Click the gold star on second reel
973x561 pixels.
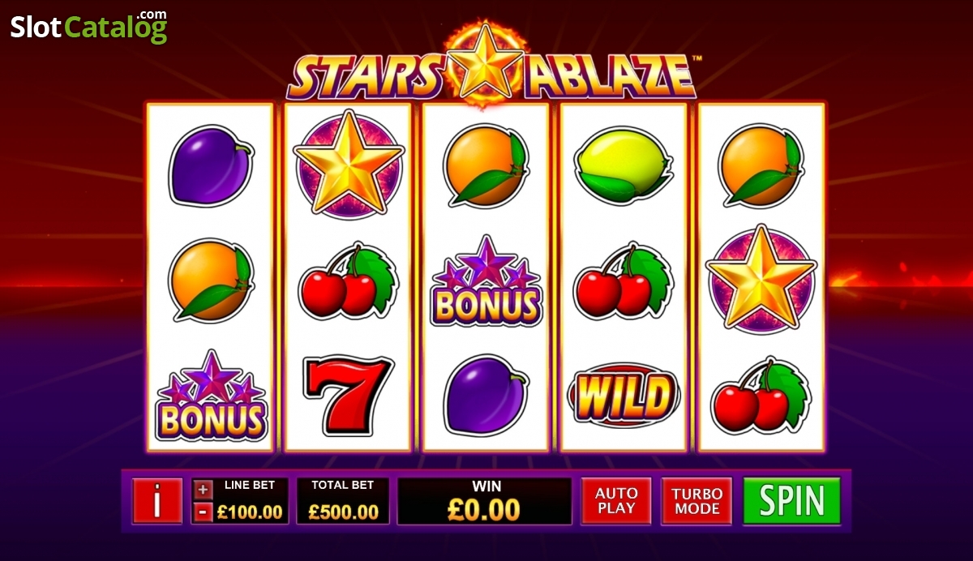click(349, 165)
